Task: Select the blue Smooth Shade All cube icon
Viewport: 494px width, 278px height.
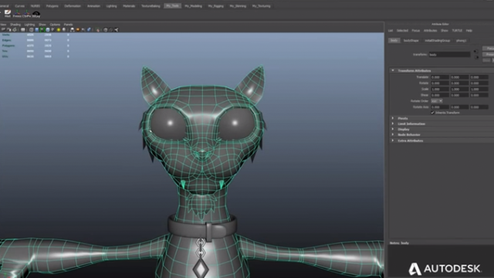Action: coord(36,29)
